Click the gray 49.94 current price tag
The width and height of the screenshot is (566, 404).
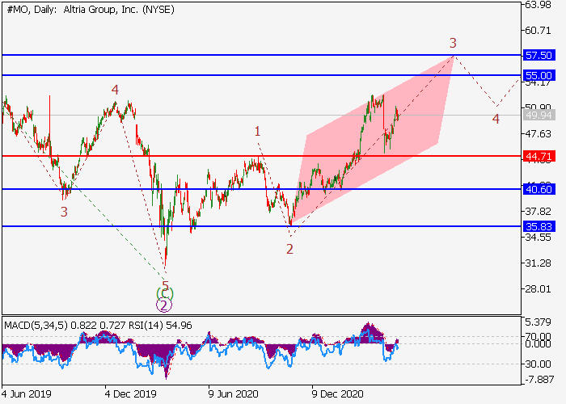point(539,115)
